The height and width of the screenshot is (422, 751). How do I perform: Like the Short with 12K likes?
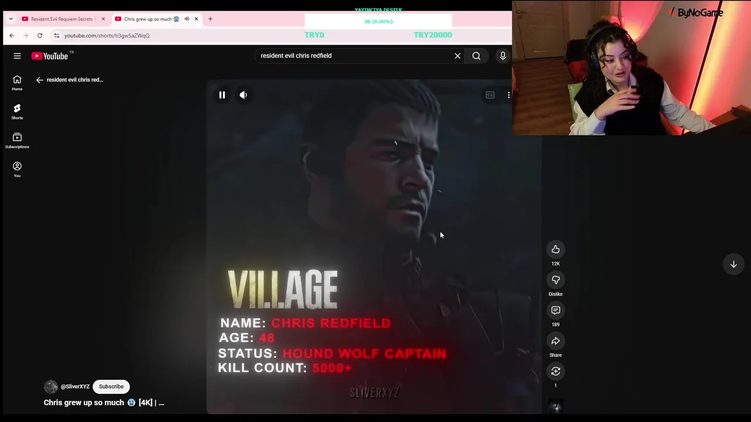[556, 250]
